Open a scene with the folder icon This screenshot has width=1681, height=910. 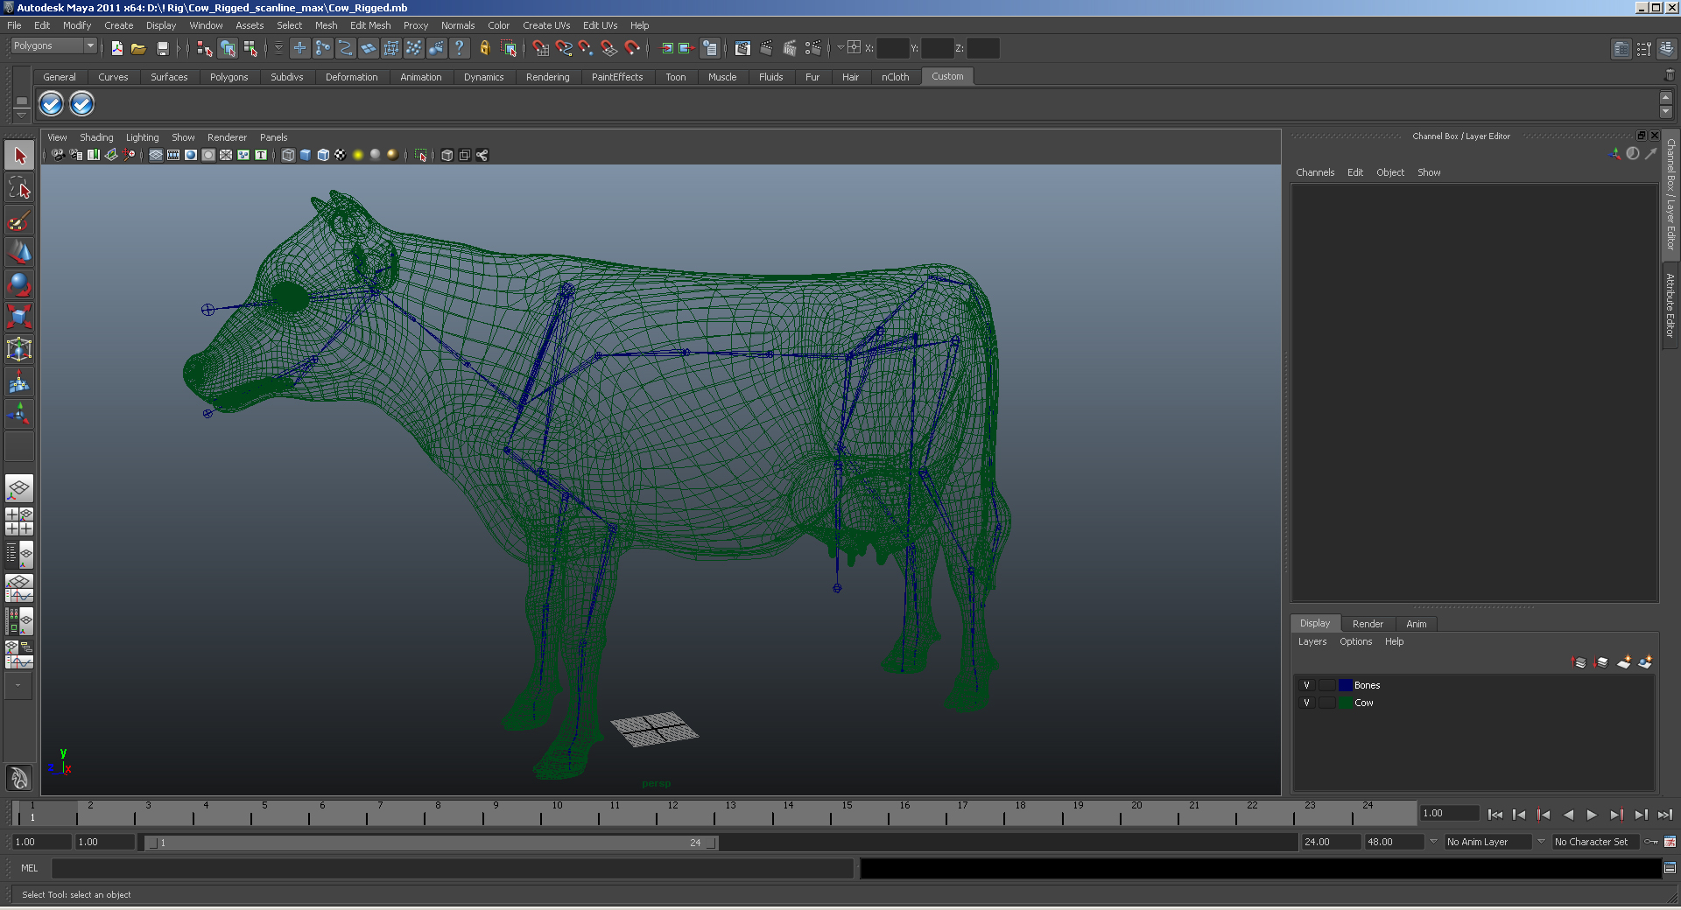pyautogui.click(x=137, y=48)
